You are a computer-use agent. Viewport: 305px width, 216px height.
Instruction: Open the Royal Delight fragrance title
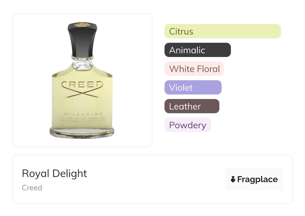coord(54,173)
